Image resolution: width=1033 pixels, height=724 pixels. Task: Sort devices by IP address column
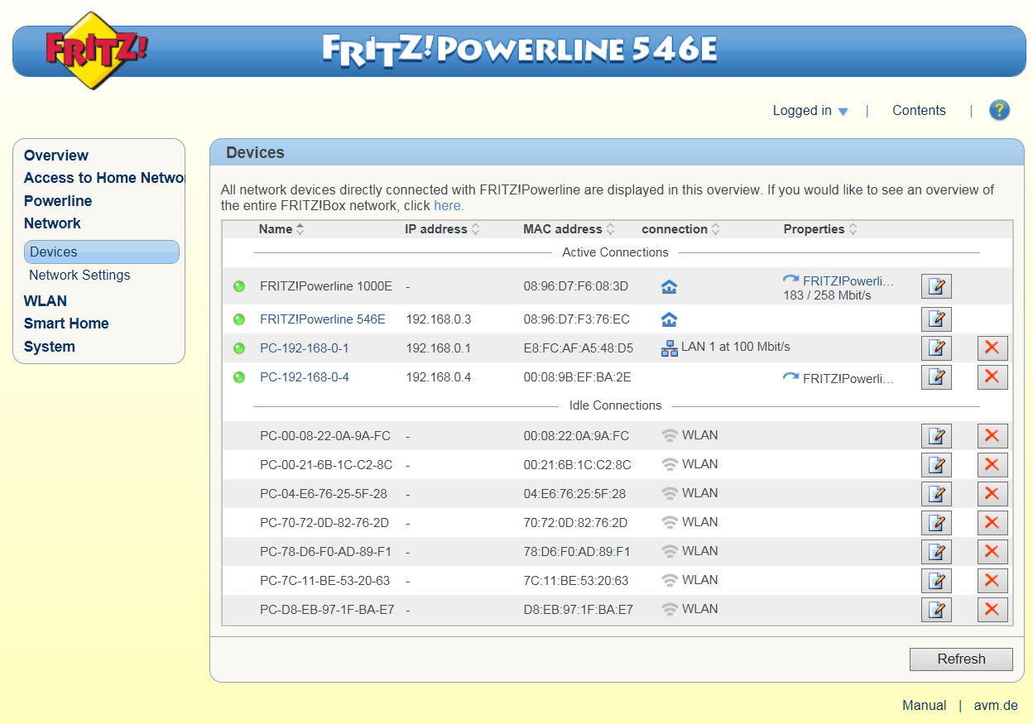coord(443,229)
